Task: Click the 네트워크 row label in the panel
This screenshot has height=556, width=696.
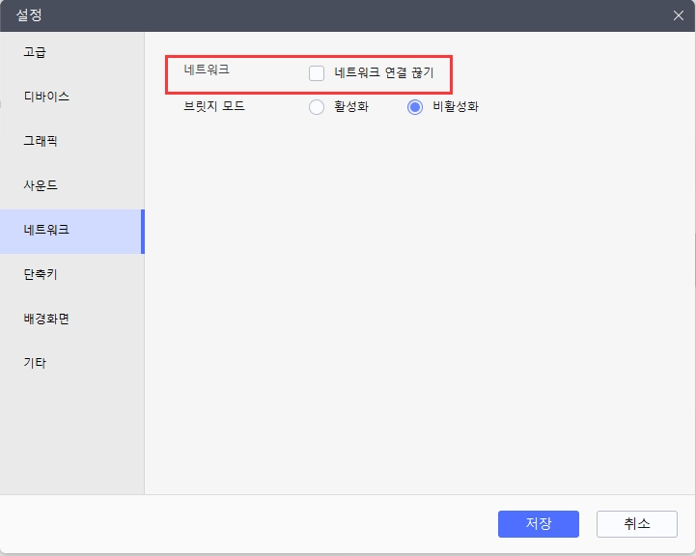Action: 207,69
